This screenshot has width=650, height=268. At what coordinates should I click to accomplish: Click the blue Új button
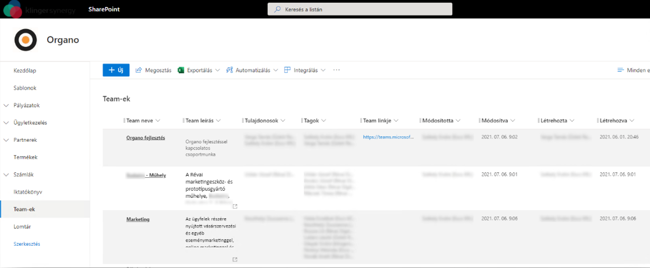[x=116, y=70]
